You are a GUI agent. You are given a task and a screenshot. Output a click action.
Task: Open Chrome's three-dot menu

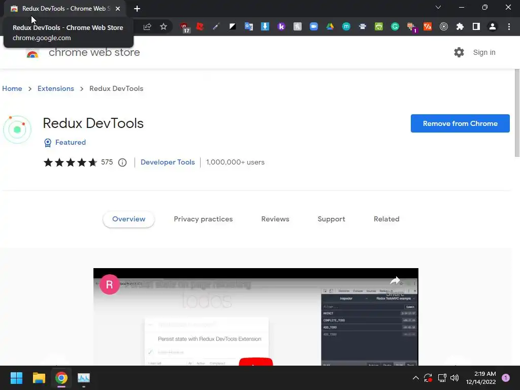(509, 26)
